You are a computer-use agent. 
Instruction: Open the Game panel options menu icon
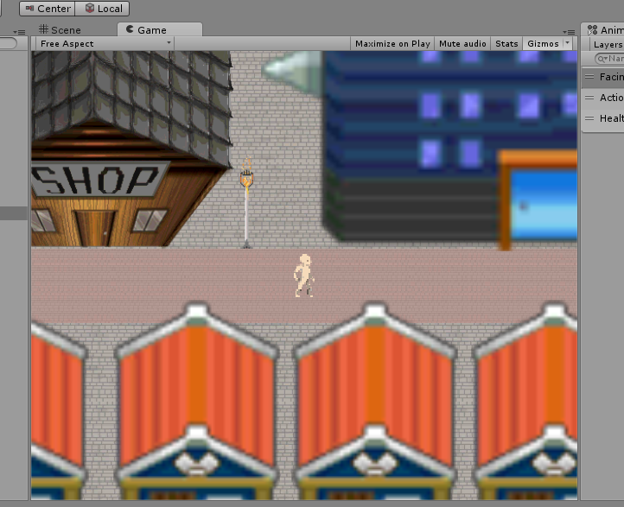click(568, 32)
